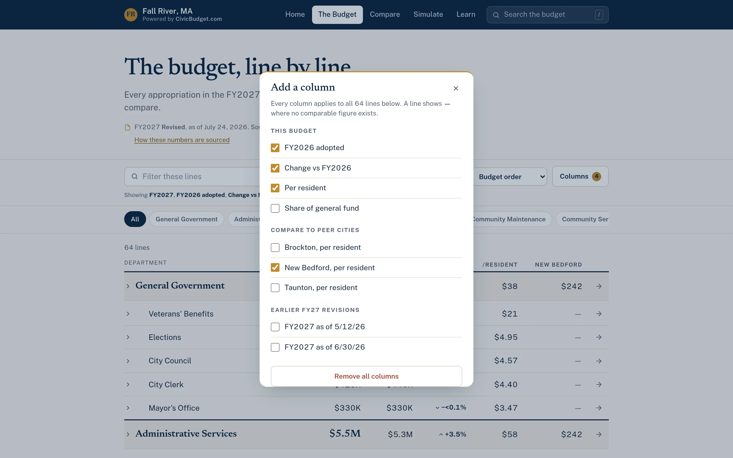Screen dimensions: 733x458
Task: Open General Government row arrow
Action: 599,286
